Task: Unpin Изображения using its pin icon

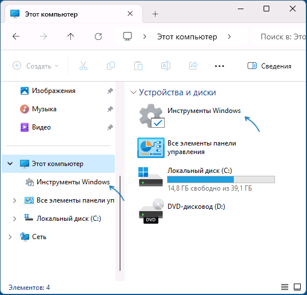Action: (x=110, y=91)
